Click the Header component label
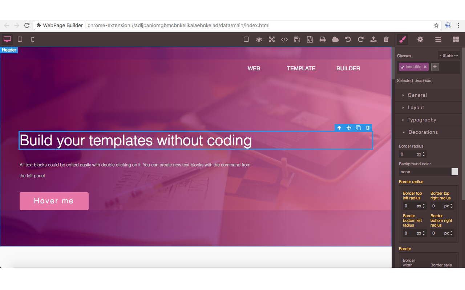 [9, 50]
